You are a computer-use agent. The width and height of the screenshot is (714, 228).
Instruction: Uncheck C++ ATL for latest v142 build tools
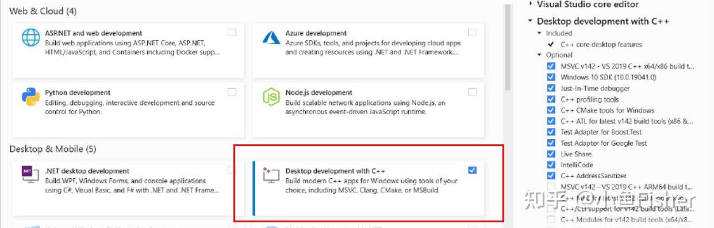point(551,121)
